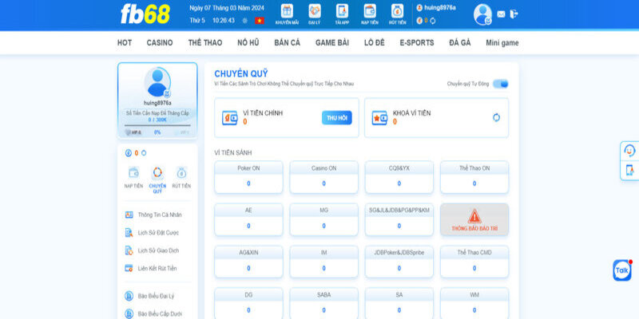Click the mobile app side icon
Screen dimensions: 639x319
629,170
